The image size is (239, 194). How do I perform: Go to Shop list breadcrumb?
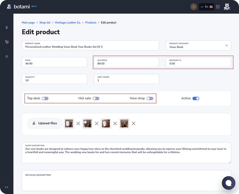tap(45, 23)
